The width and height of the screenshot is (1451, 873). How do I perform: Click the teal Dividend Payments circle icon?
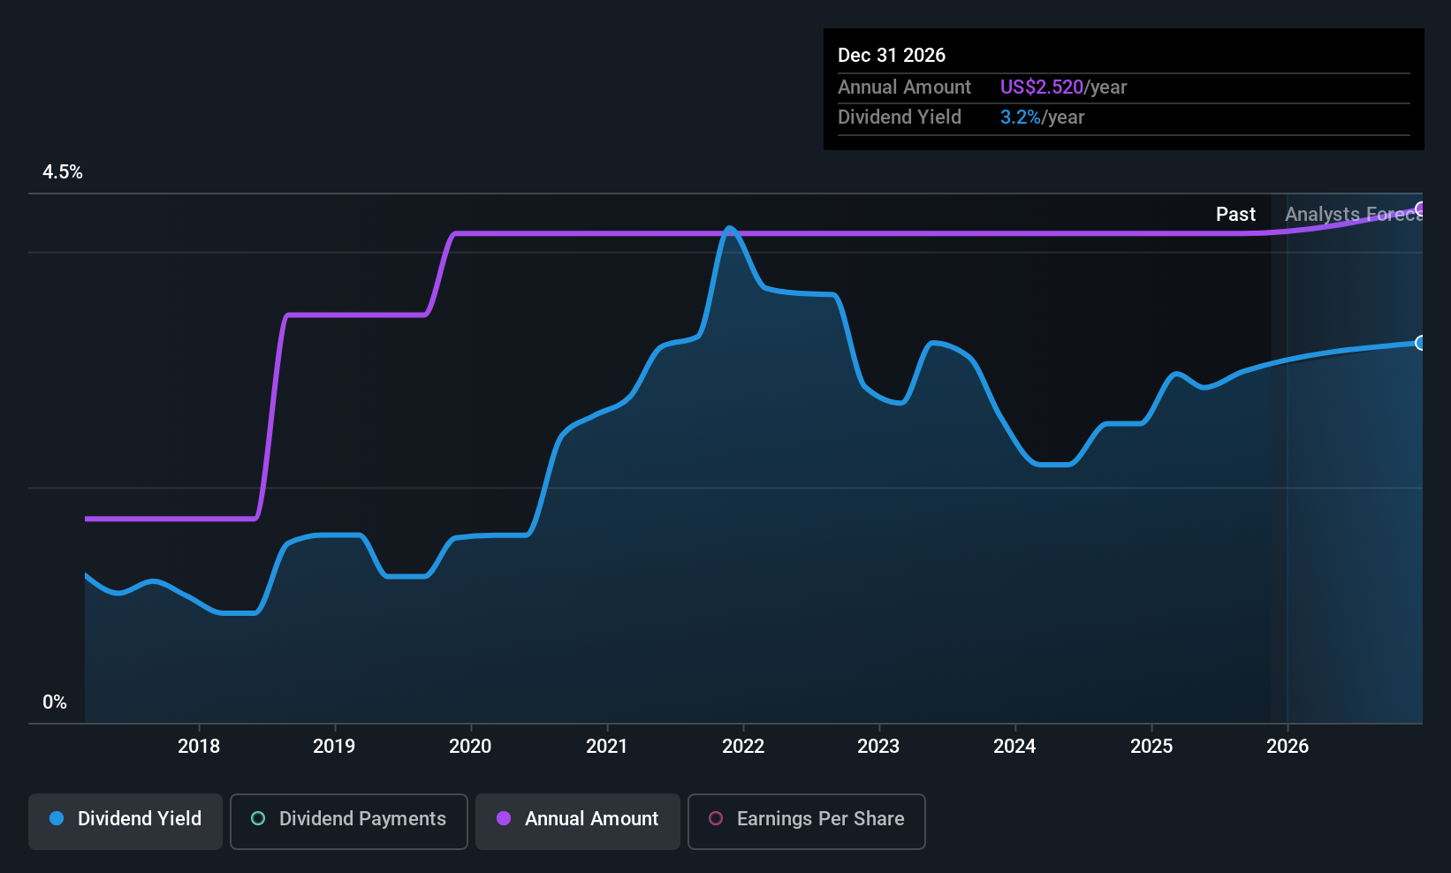point(257,819)
